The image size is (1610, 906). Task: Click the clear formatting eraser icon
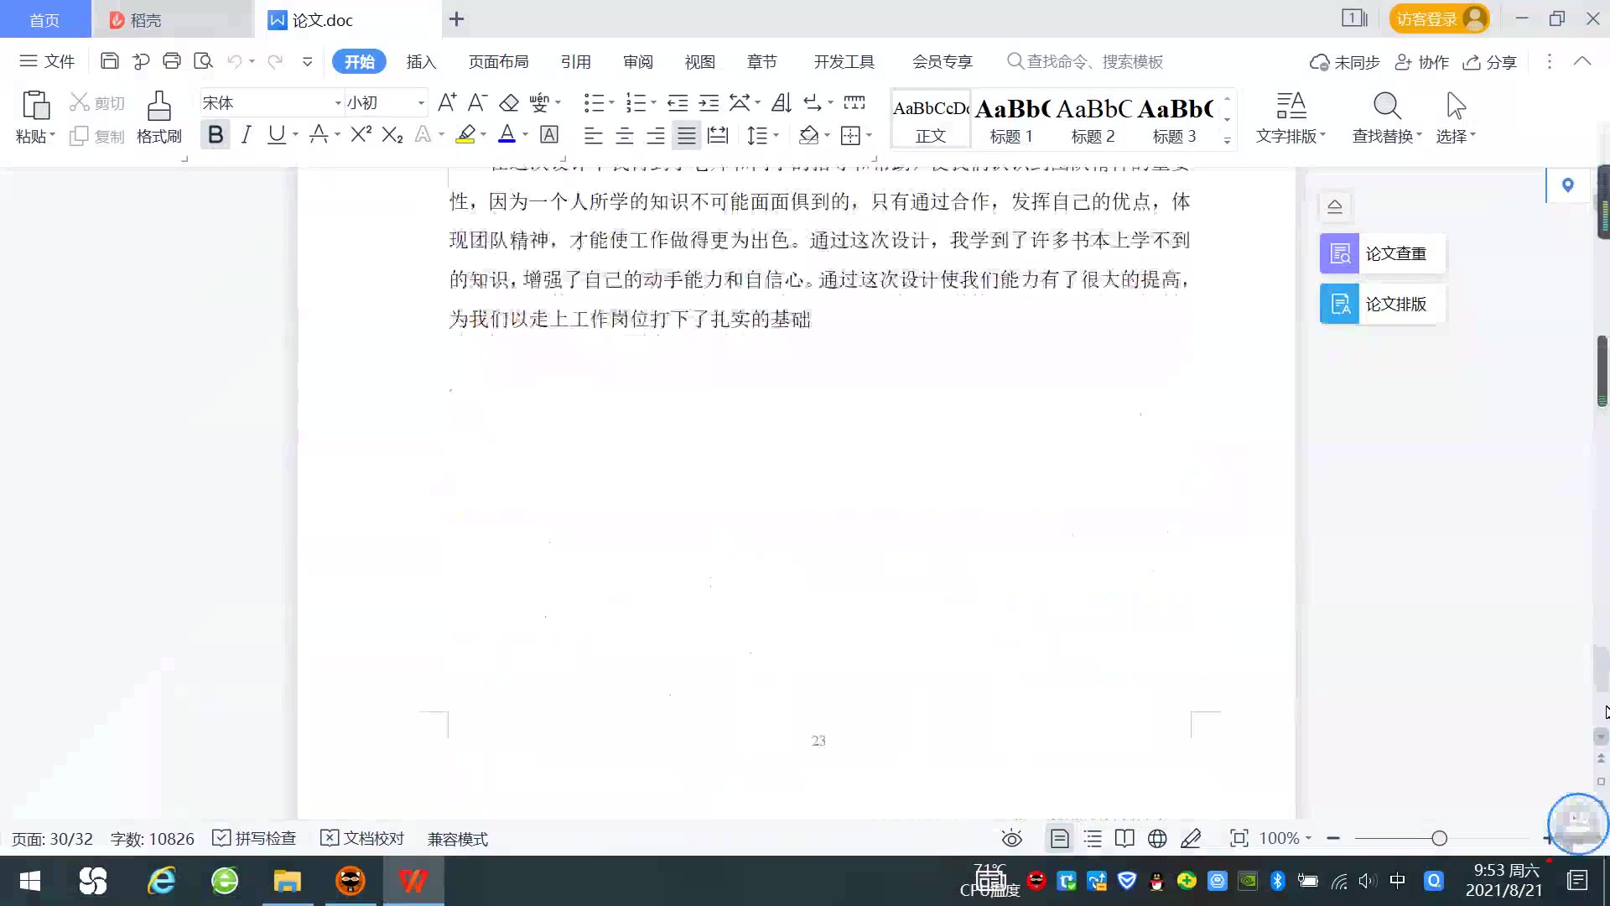[509, 103]
